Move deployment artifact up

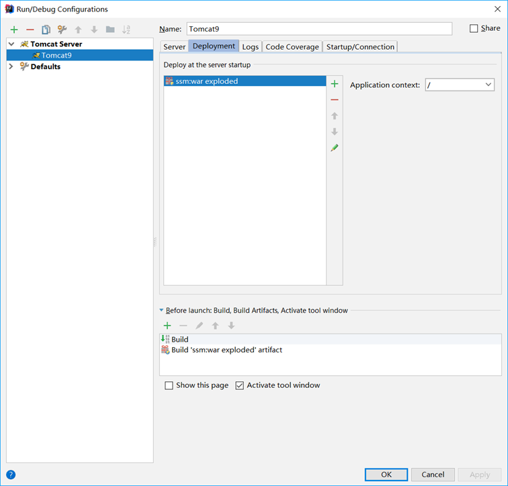point(335,116)
